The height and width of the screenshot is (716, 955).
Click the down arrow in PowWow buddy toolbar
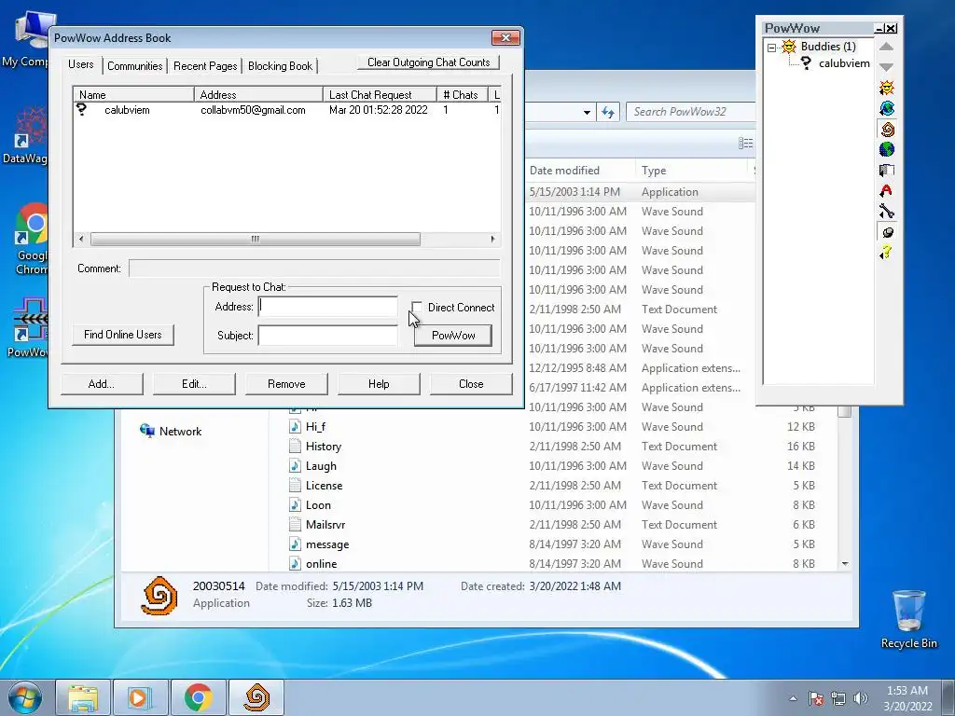887,67
